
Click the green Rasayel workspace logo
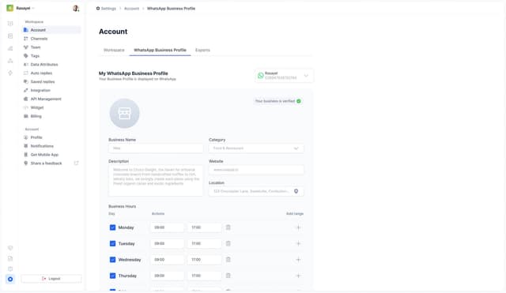tap(10, 8)
